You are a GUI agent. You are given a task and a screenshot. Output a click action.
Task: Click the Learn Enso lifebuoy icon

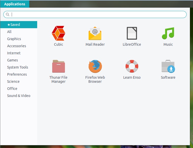point(132,66)
